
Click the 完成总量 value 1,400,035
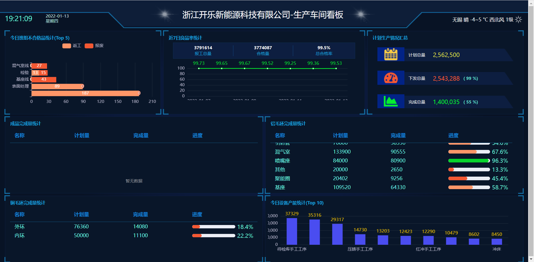(446, 102)
